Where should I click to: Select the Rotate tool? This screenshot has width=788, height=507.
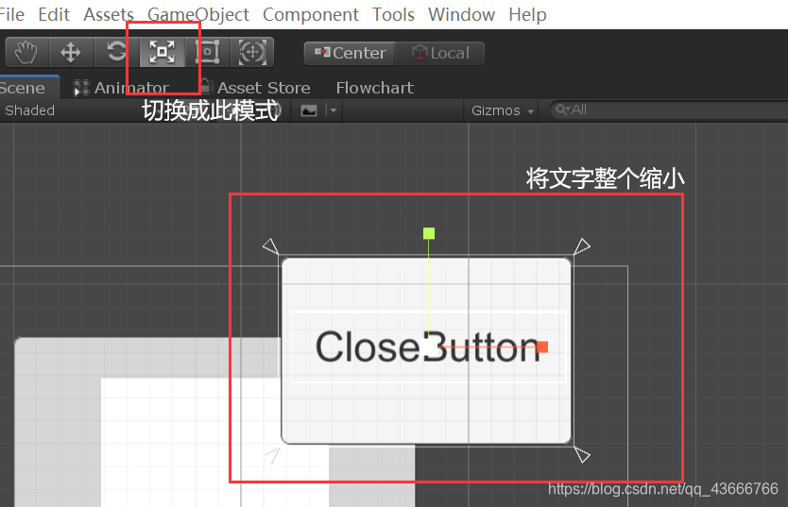[116, 52]
